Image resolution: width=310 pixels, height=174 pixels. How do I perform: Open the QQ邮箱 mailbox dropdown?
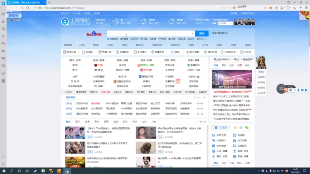225,23
